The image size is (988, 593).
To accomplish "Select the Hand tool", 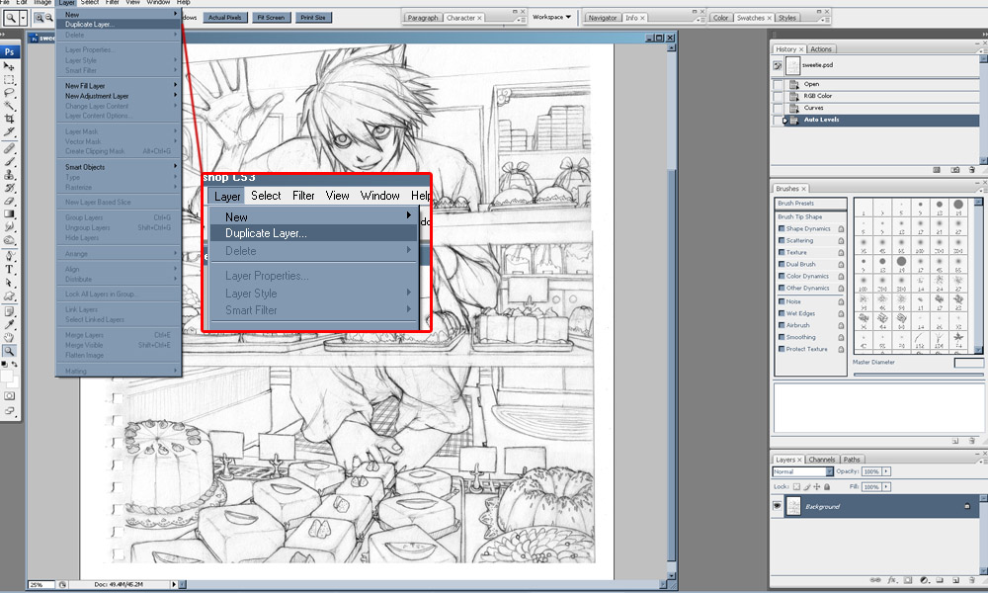I will [x=9, y=338].
